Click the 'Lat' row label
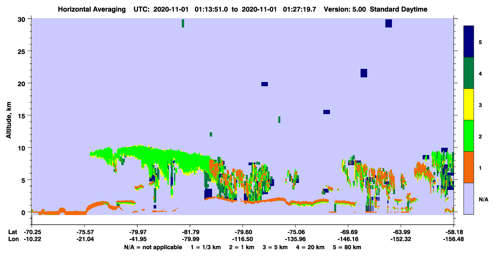This screenshot has height=258, width=504. (x=12, y=232)
